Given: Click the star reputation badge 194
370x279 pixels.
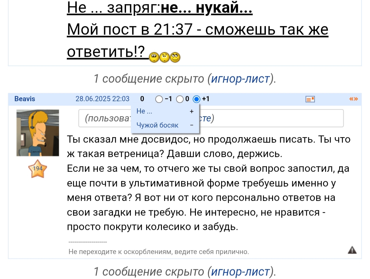Looking at the screenshot, I should (37, 169).
